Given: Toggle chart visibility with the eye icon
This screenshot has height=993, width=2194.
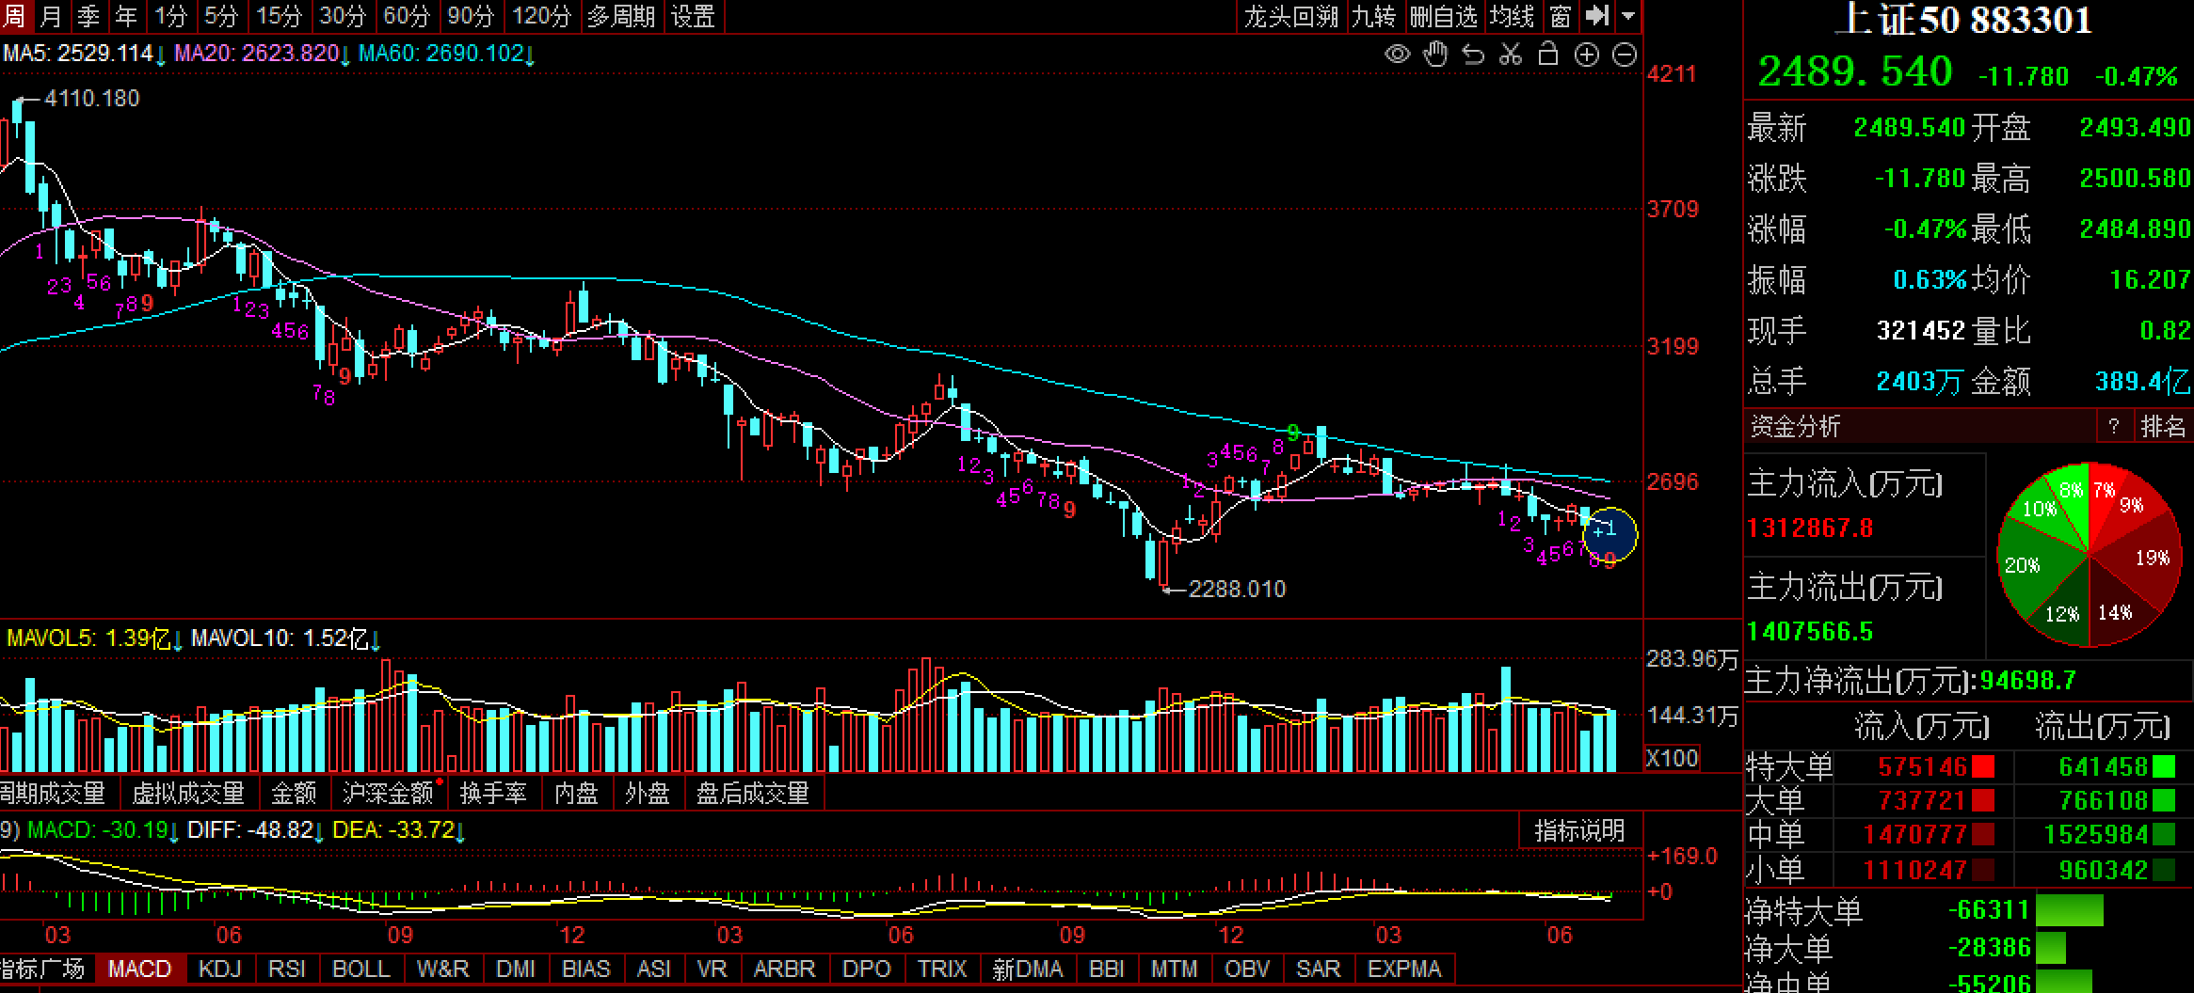Looking at the screenshot, I should tap(1397, 55).
